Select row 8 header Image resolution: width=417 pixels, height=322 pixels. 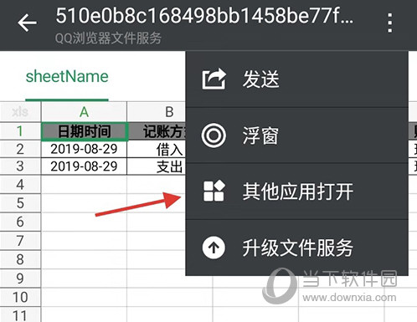point(20,259)
